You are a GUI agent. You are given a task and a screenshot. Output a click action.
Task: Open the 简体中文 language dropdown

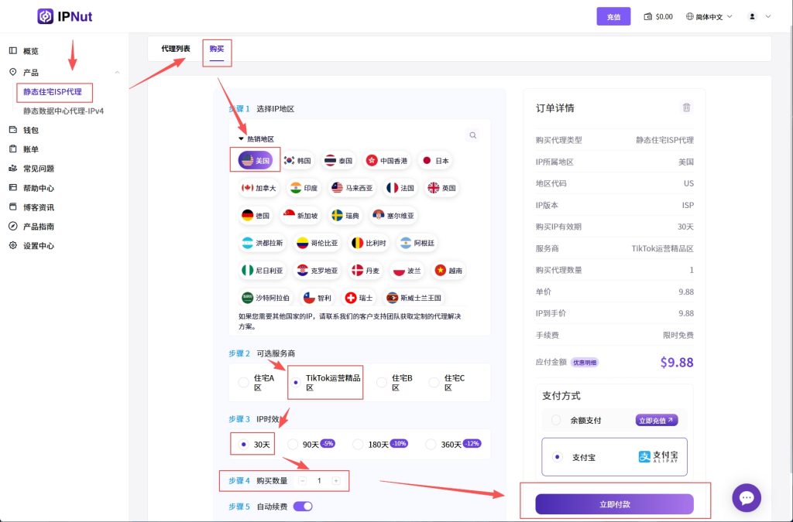[709, 16]
